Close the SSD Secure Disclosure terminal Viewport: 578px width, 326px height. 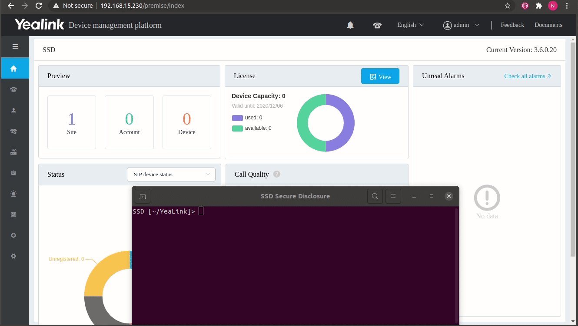(x=449, y=196)
